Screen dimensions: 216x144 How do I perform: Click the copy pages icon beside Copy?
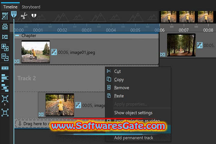[109, 79]
